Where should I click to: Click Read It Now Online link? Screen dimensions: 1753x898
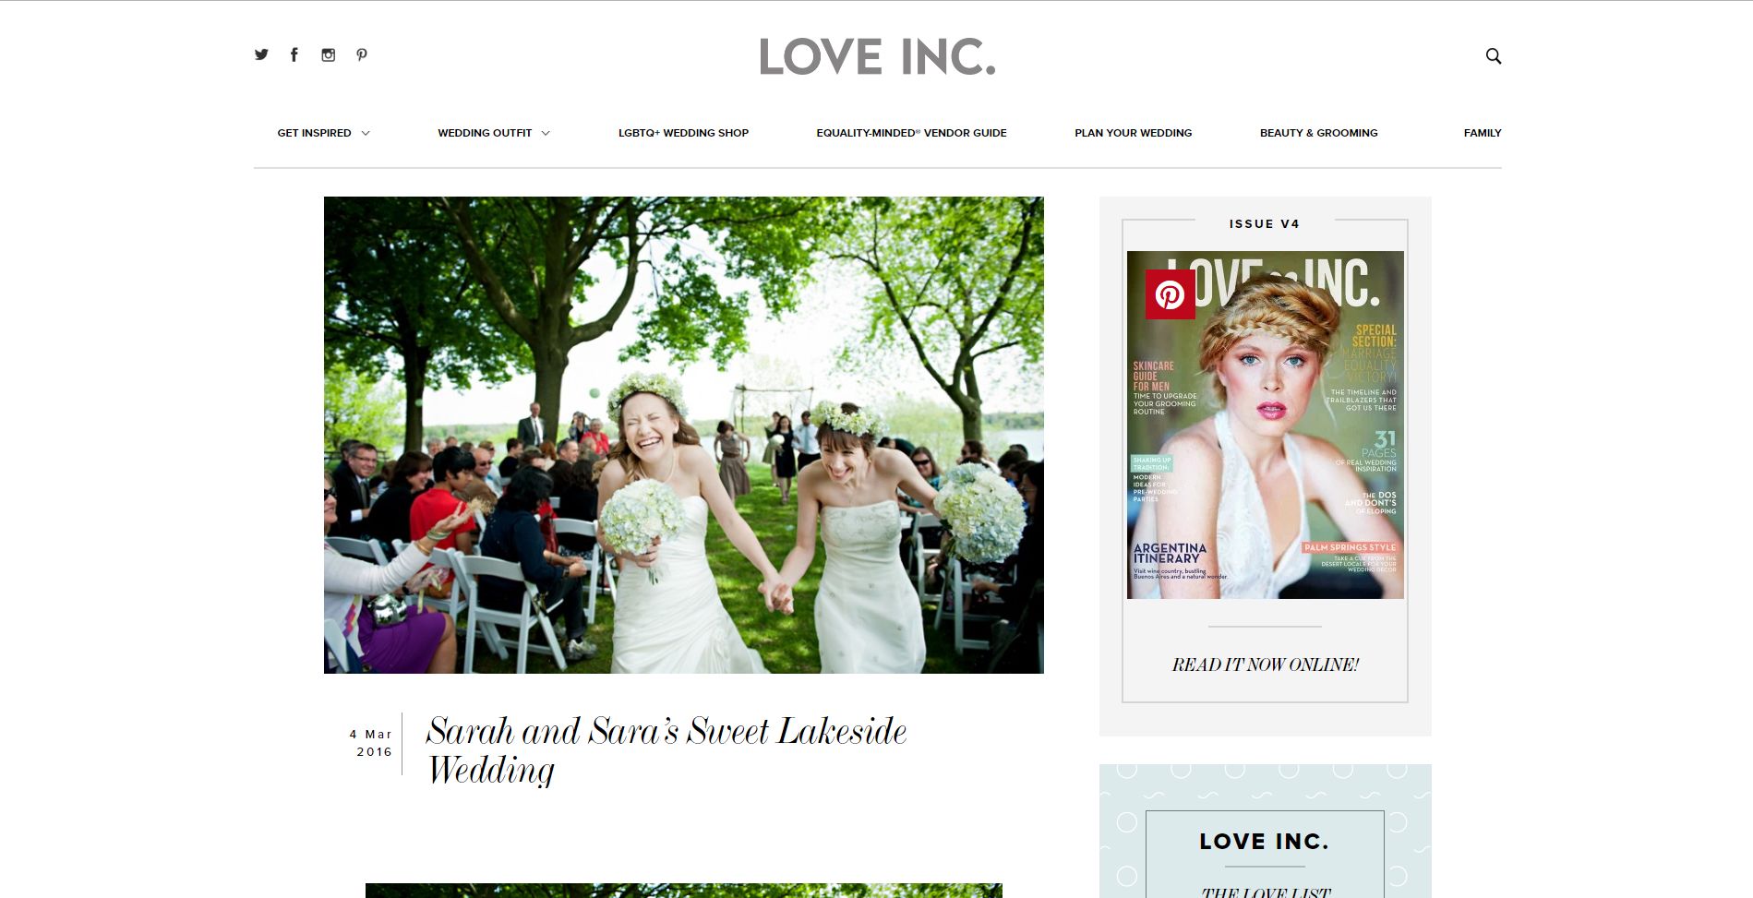(1265, 665)
